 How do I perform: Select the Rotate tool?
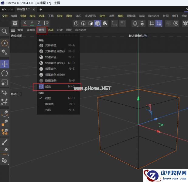point(5,73)
